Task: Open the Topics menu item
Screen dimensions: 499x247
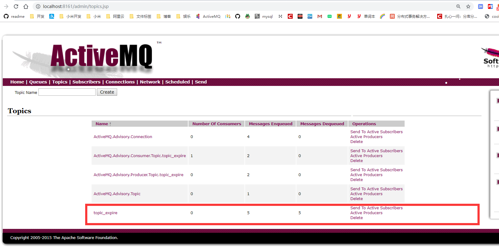Action: (60, 82)
